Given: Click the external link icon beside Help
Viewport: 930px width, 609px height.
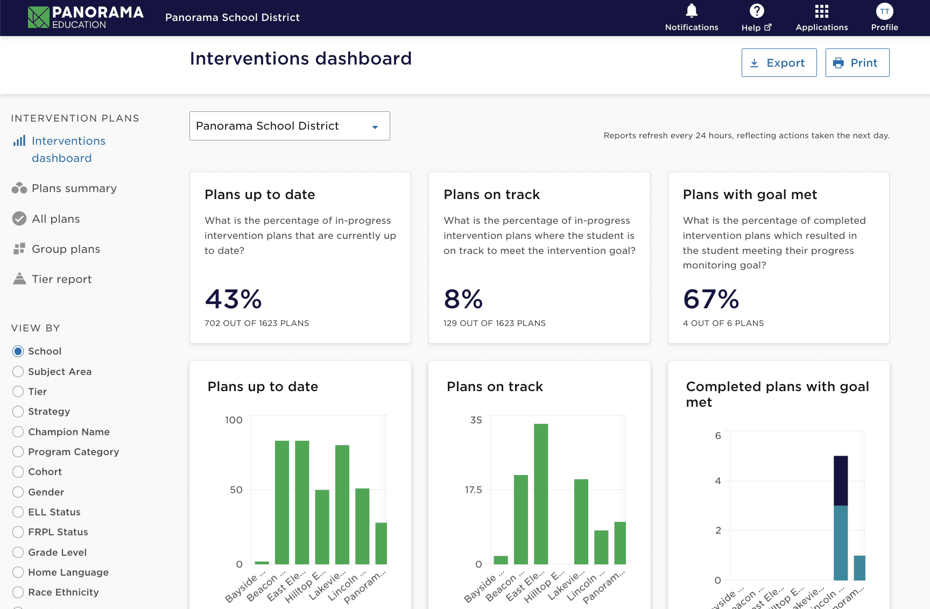Looking at the screenshot, I should point(768,27).
